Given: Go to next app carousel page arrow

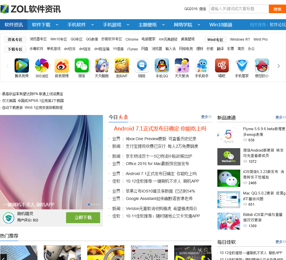Looking at the screenshot, I should point(279,66).
